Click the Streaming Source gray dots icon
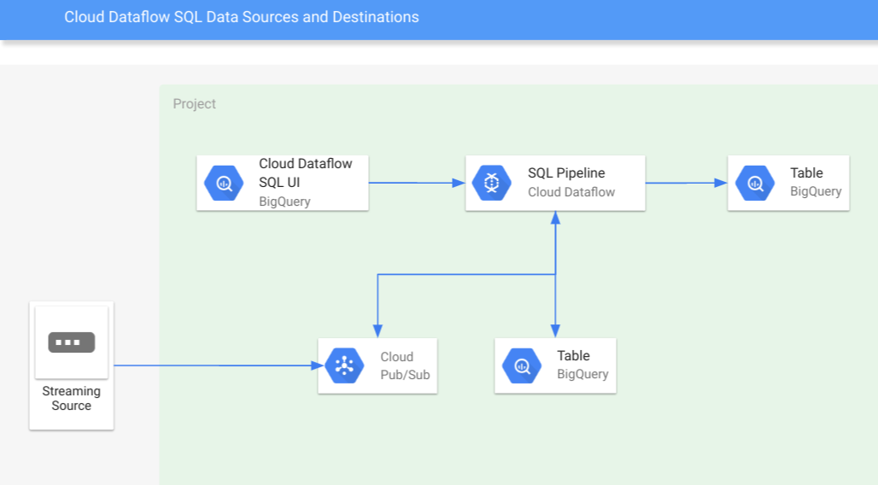878x485 pixels. 72,342
